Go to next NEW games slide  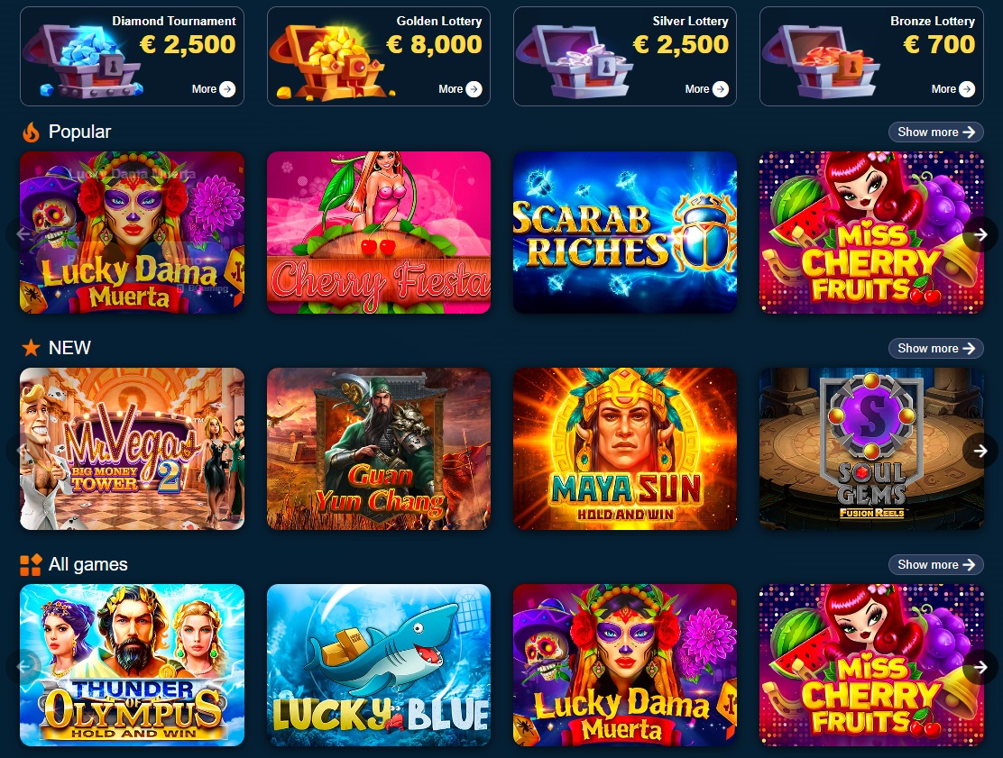coord(980,451)
